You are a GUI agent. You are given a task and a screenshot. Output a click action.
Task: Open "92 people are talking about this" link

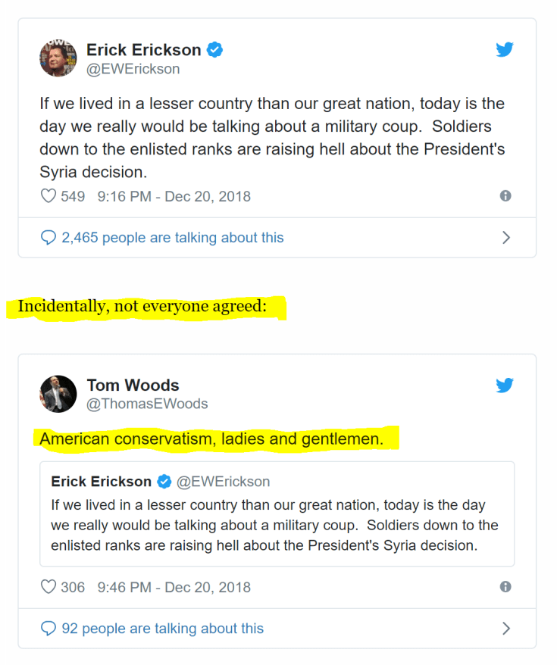[x=162, y=629]
